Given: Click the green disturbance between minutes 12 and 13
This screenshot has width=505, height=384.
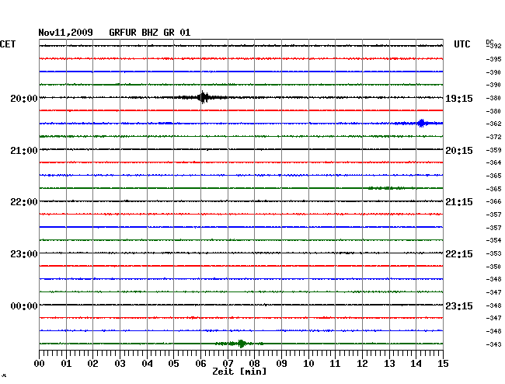Looking at the screenshot, I should point(386,188).
